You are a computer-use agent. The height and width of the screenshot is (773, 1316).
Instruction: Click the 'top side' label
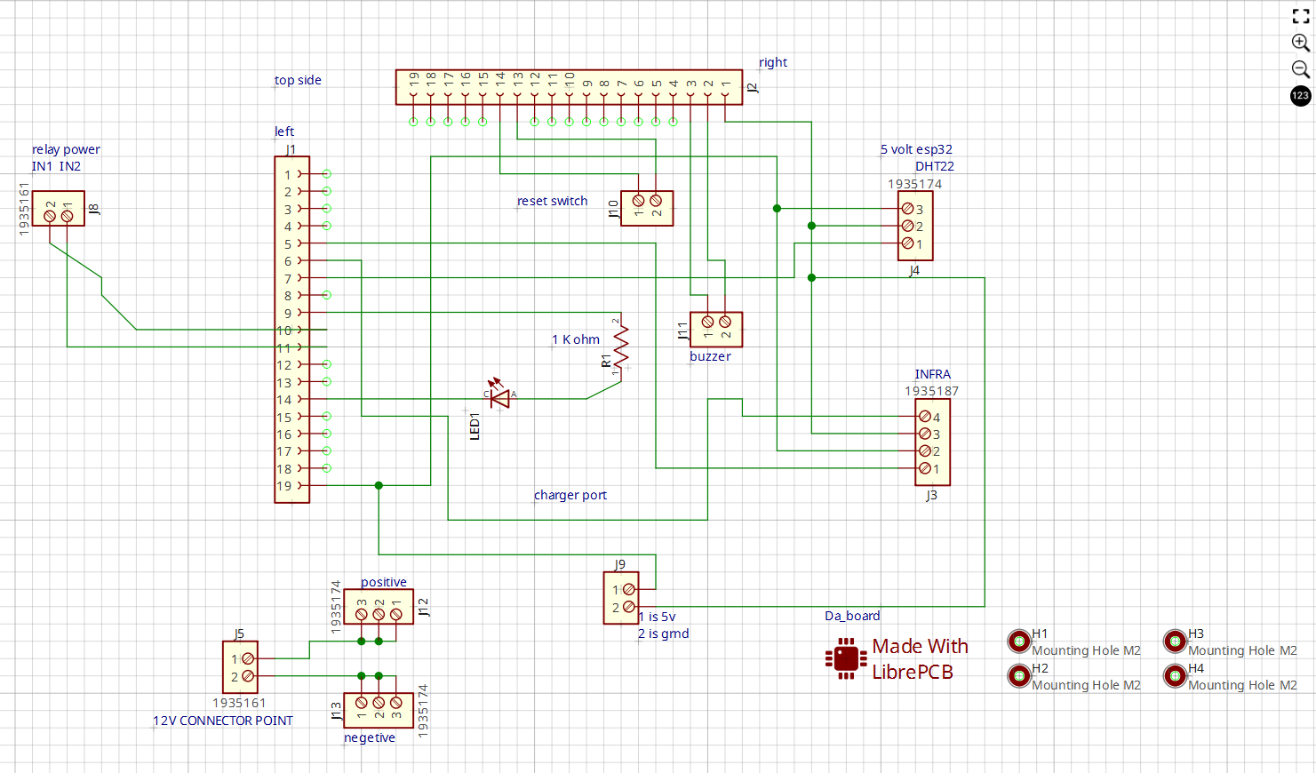(298, 80)
